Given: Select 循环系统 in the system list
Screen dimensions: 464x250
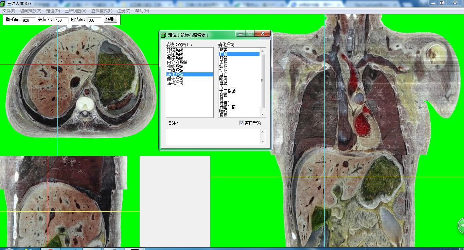Looking at the screenshot, I should 175,79.
